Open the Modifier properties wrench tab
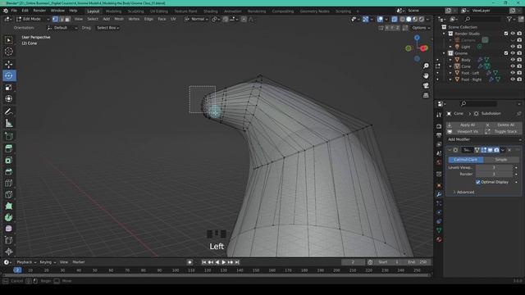This screenshot has height=295, width=525. [x=439, y=194]
